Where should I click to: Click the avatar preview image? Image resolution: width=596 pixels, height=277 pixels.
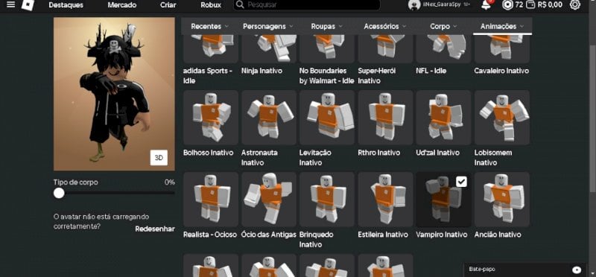tap(114, 94)
